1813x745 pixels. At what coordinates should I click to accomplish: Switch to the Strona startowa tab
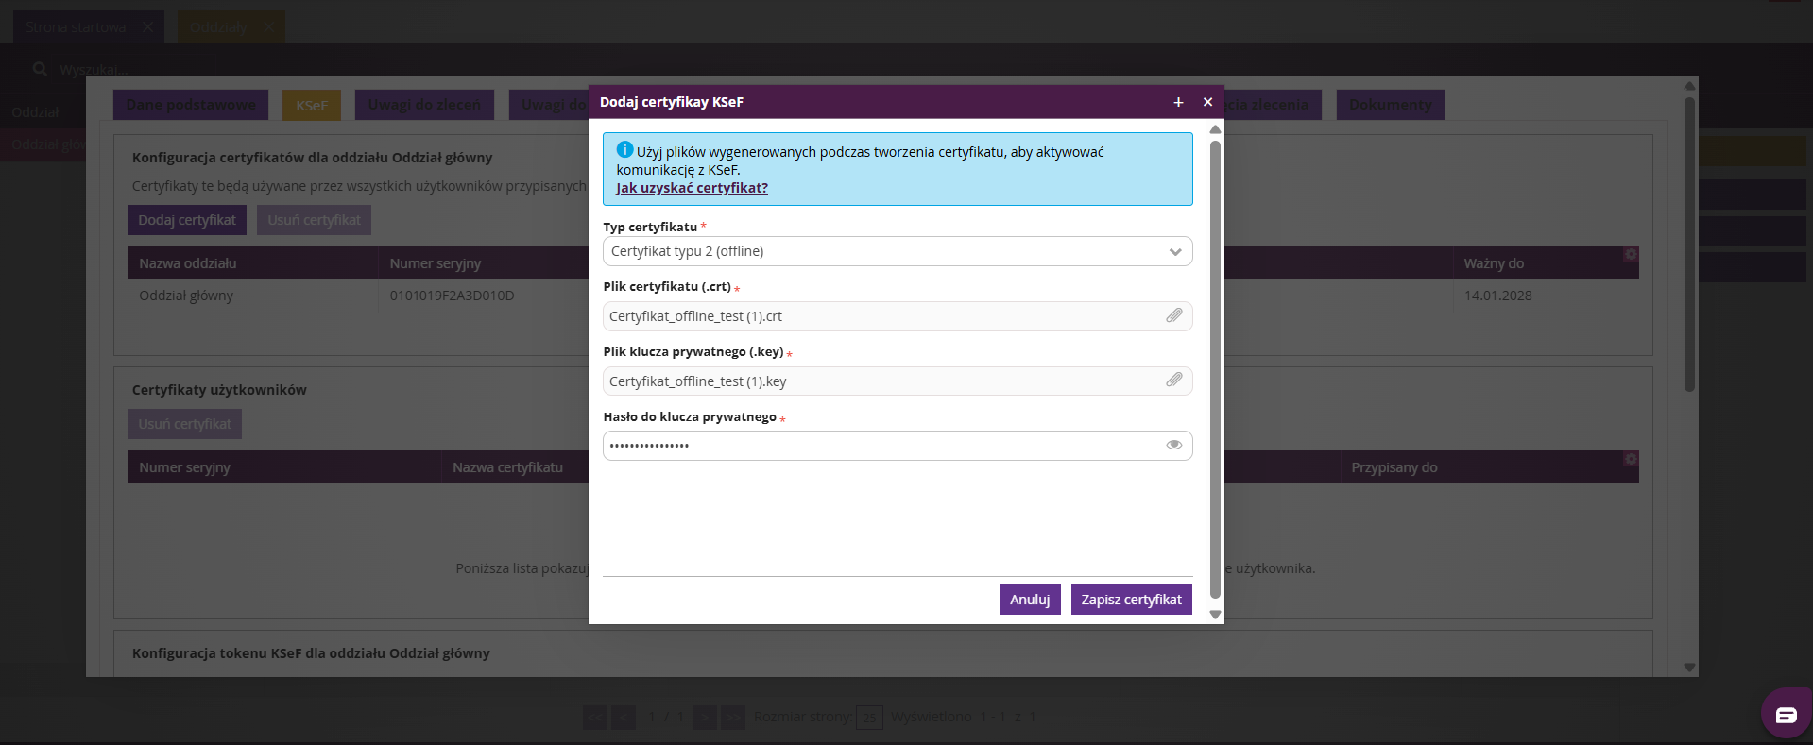click(x=76, y=27)
